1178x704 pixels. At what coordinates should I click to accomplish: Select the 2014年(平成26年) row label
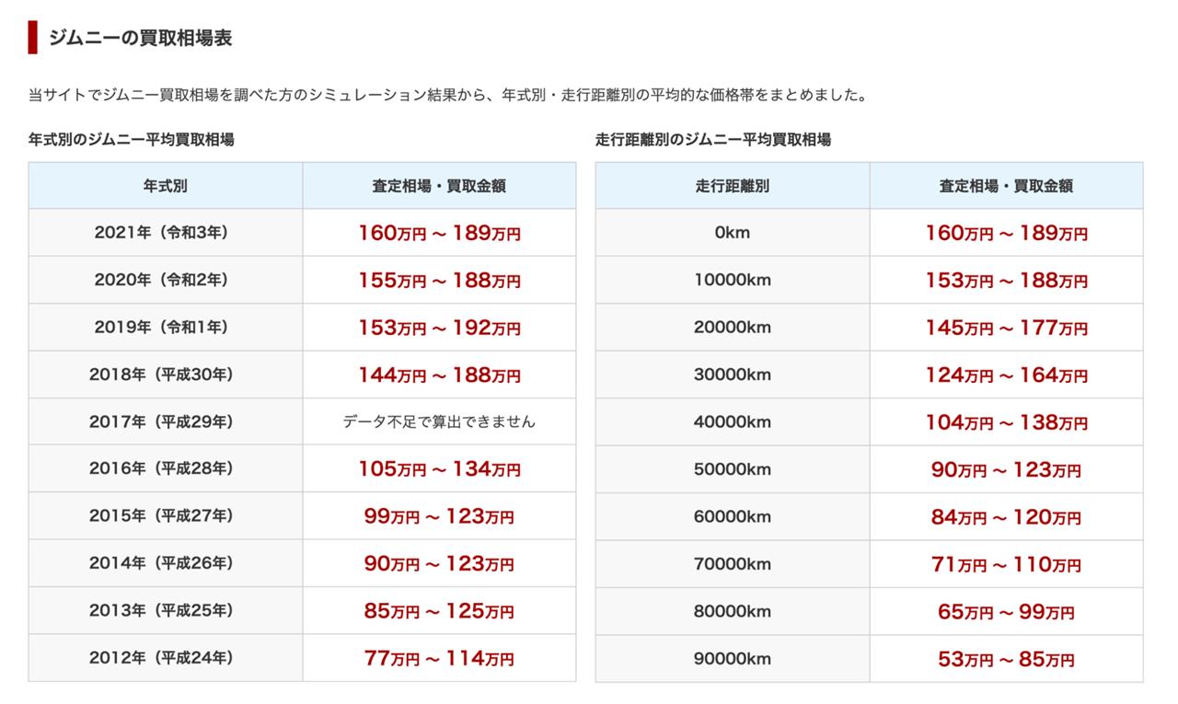[166, 563]
